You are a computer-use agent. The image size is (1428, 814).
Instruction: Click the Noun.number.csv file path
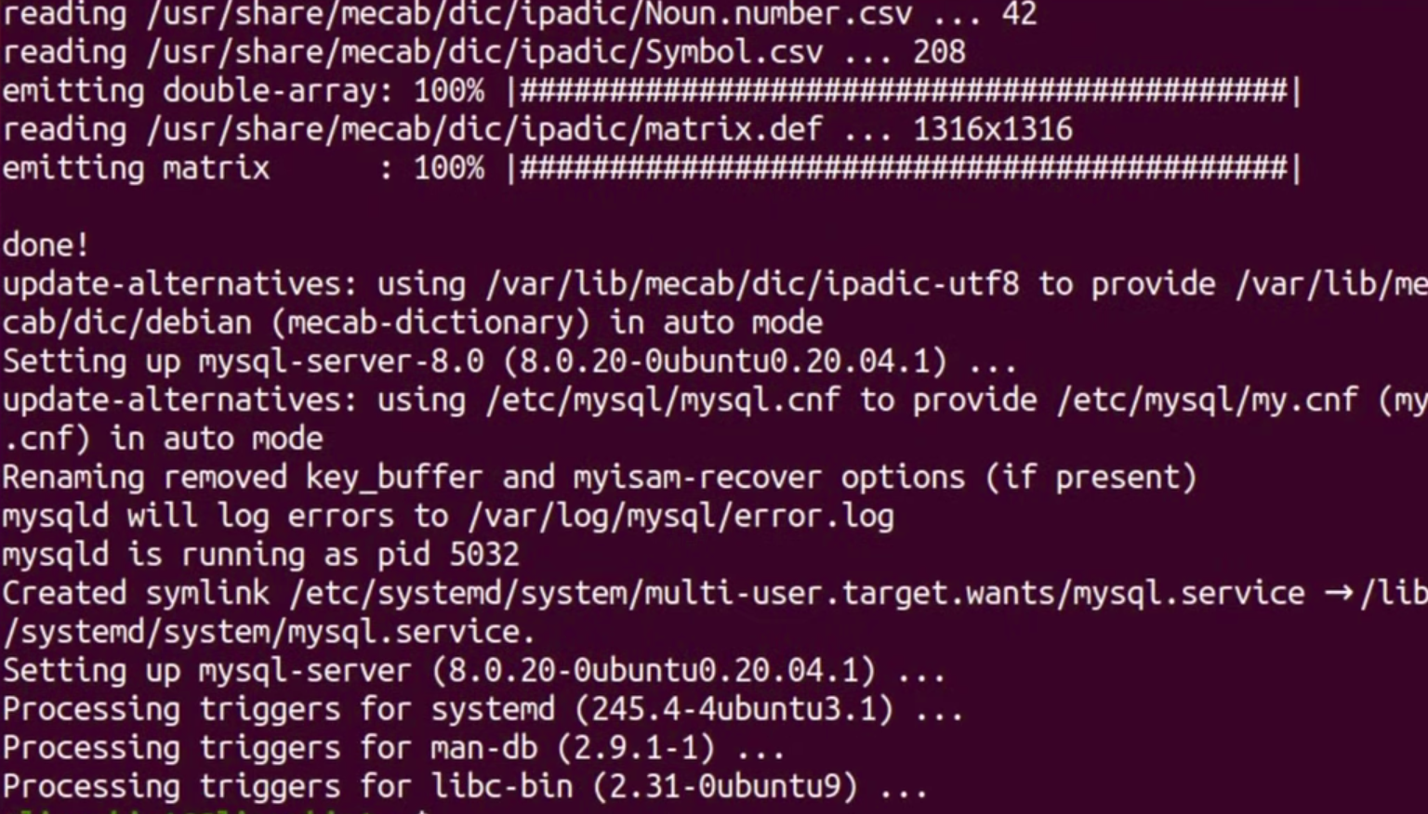529,14
